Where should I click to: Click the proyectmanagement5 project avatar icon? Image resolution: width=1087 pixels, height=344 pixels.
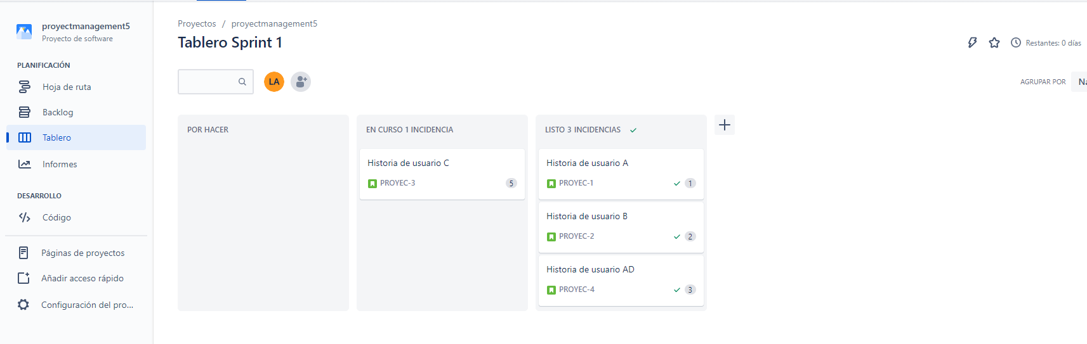pos(24,32)
